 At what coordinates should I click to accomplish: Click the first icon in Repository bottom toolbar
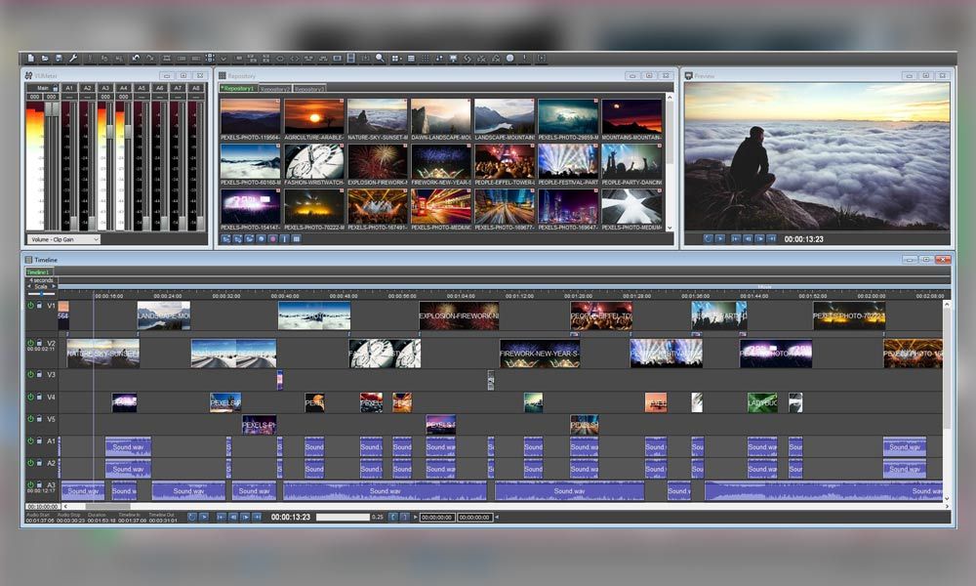point(226,238)
